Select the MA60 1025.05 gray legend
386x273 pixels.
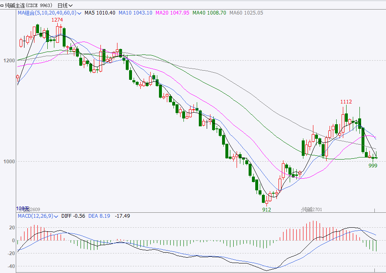tap(246, 13)
